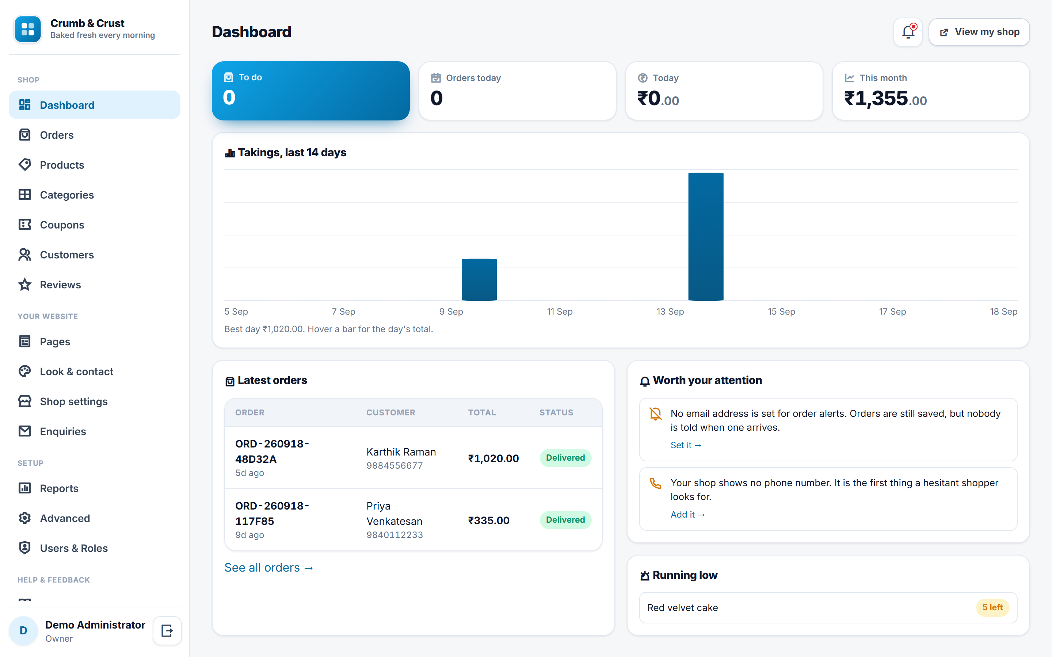Viewport: 1052px width, 657px height.
Task: Click the Pages document icon
Action: coord(25,342)
